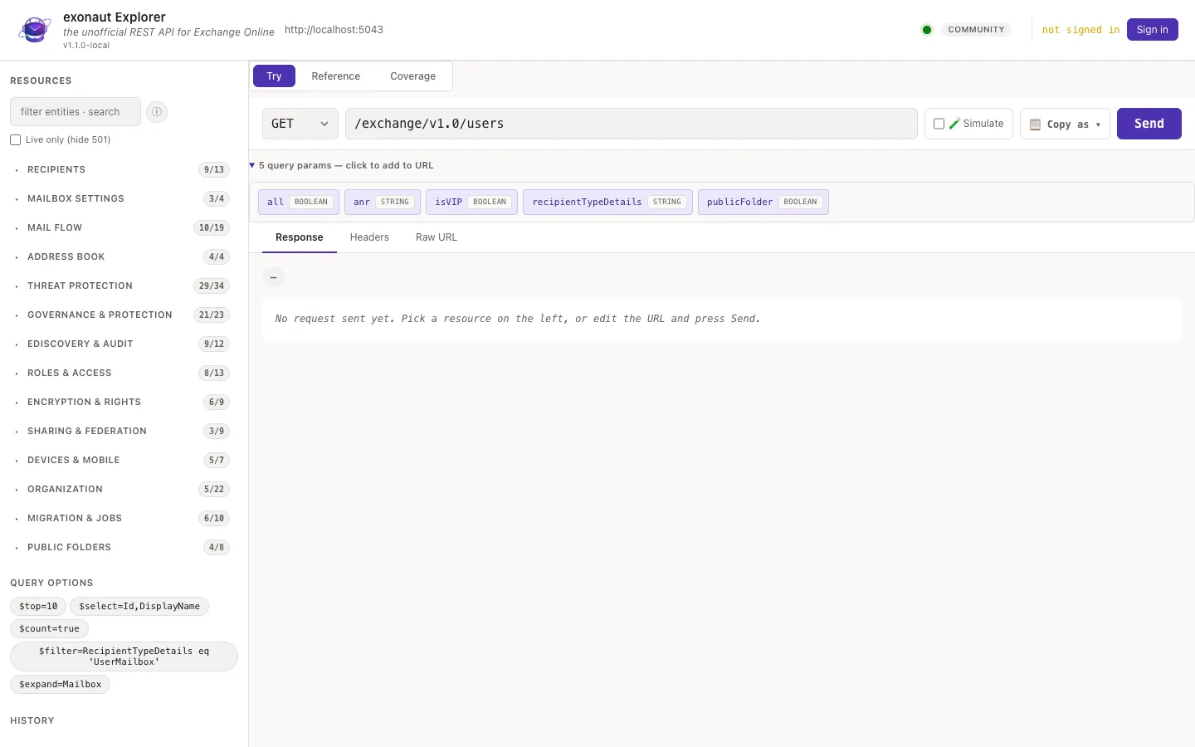Add the all boolean query param
This screenshot has width=1195, height=747.
point(299,202)
